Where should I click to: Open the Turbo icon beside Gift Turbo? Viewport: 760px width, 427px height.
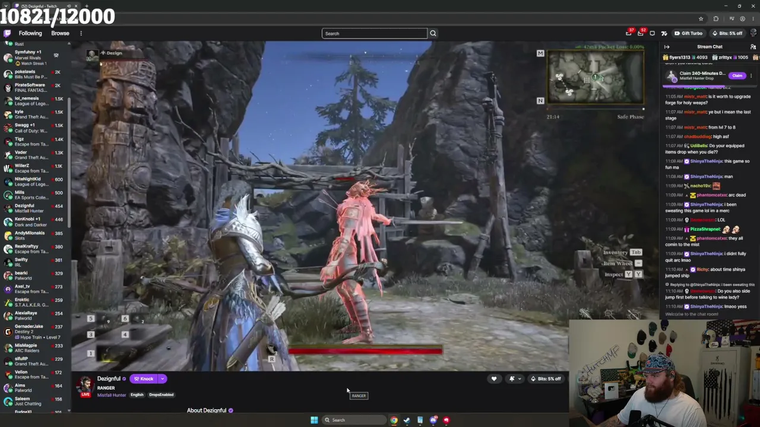pos(664,33)
